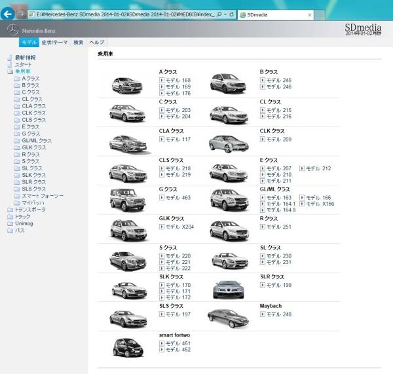Open the モデル 219 link
The height and width of the screenshot is (374, 393).
tap(178, 175)
